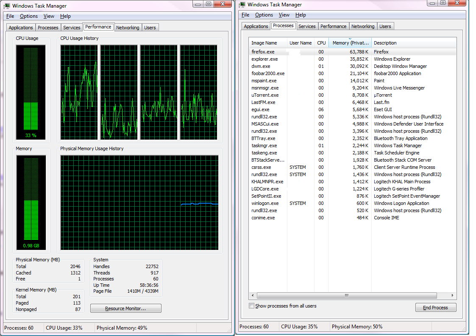Image resolution: width=476 pixels, height=336 pixels.
Task: Sort by the Memory (Private Working Set) column
Action: click(x=350, y=42)
